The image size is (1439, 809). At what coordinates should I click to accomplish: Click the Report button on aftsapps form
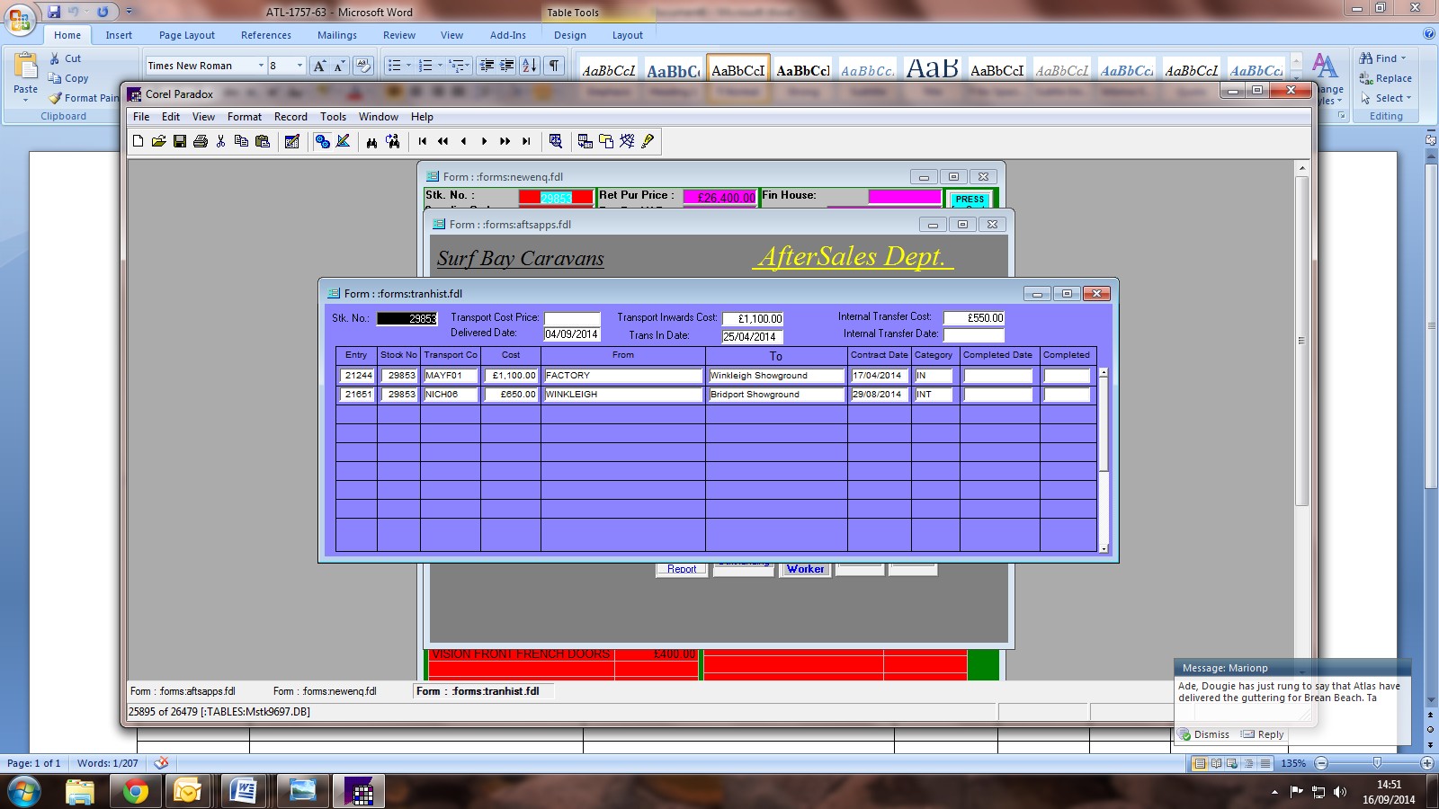pos(682,569)
